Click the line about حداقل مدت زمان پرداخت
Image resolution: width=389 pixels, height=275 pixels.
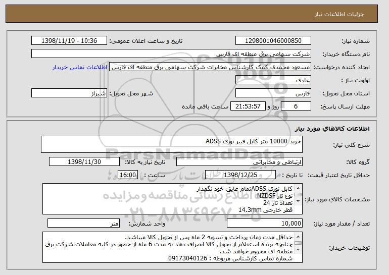pos(209,237)
